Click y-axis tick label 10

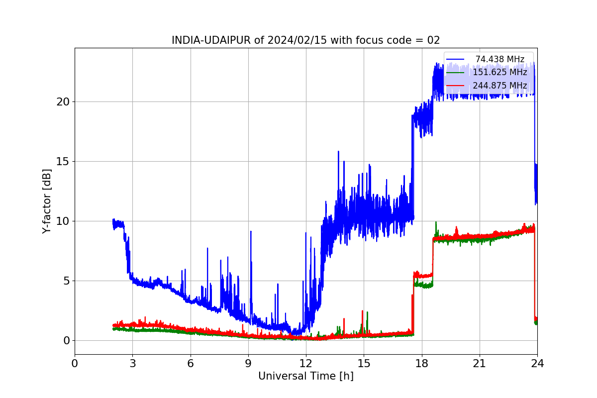(x=63, y=221)
